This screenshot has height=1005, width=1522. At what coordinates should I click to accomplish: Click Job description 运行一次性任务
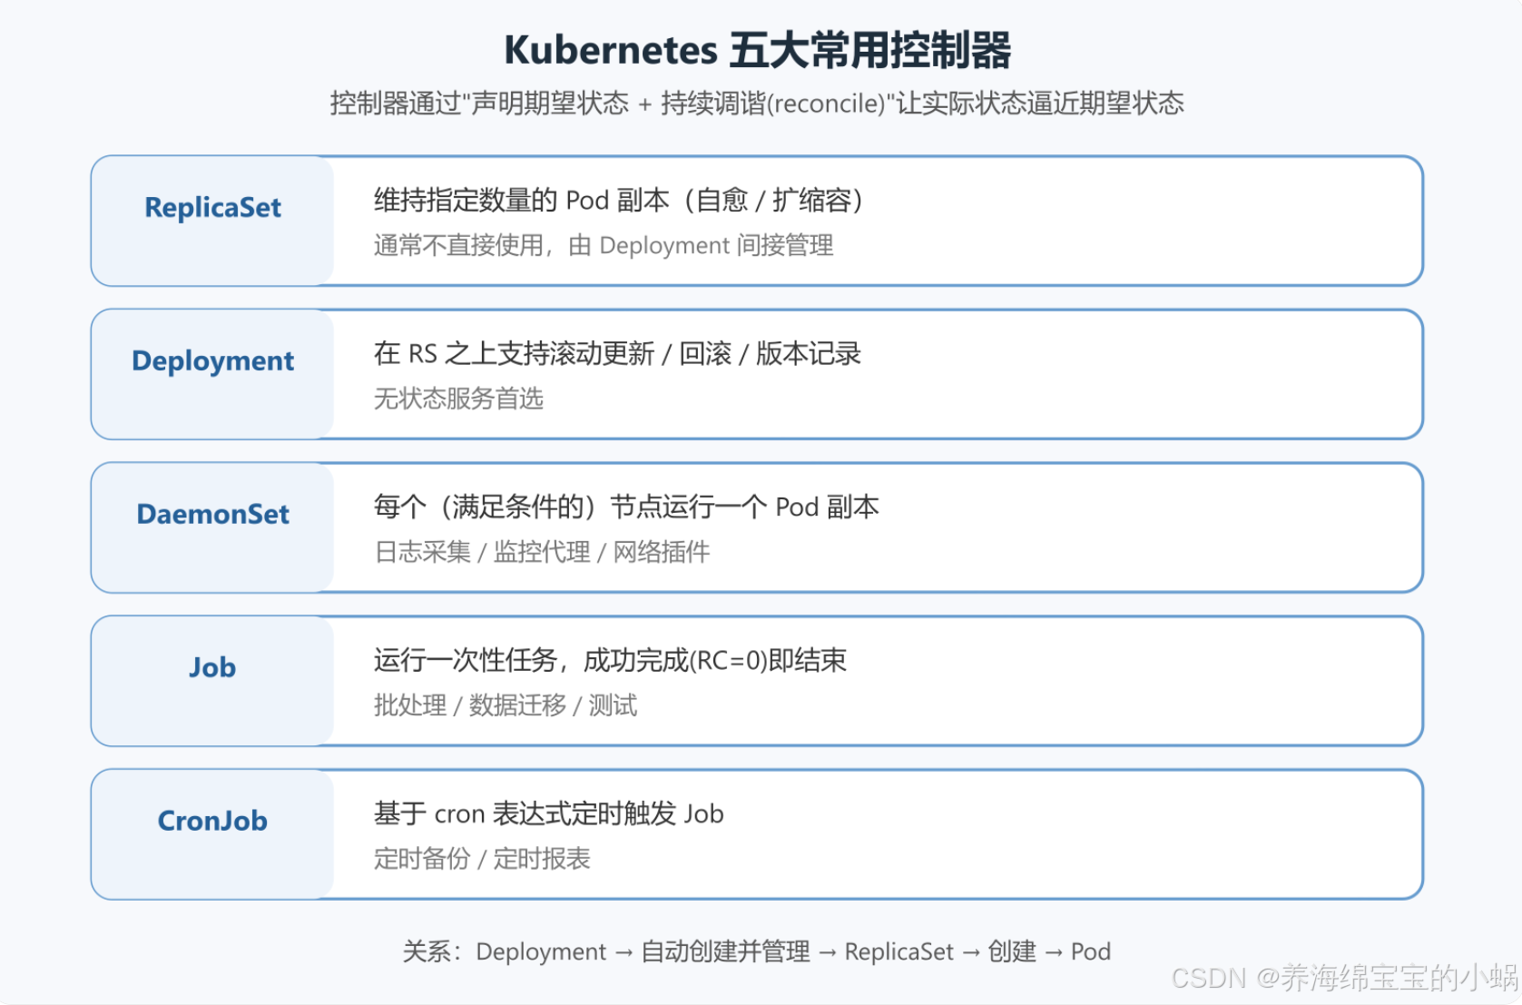pyautogui.click(x=610, y=660)
